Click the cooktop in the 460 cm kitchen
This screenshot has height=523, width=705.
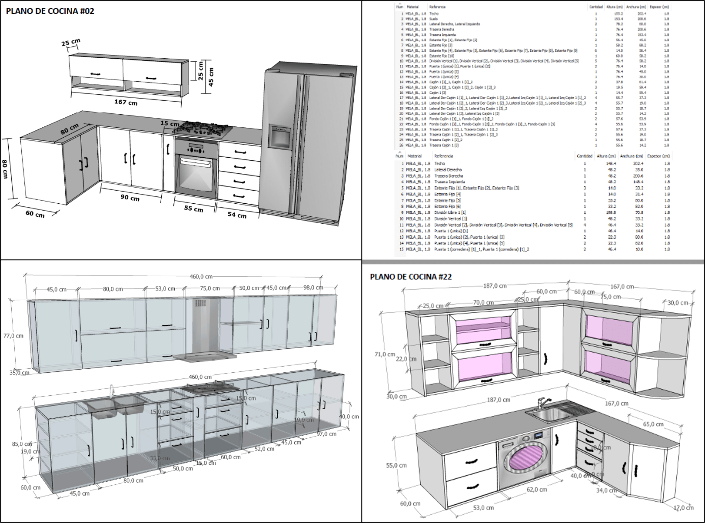click(211, 388)
